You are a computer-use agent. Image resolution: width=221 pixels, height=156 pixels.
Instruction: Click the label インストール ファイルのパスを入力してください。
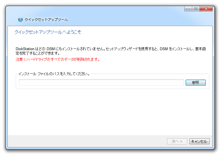coord(54,74)
